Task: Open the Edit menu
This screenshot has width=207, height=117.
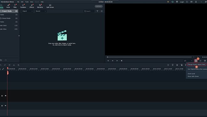Action: (x=22, y=2)
